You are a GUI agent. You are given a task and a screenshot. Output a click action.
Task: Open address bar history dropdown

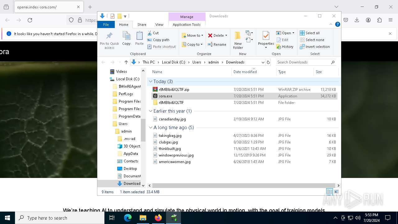(263, 62)
